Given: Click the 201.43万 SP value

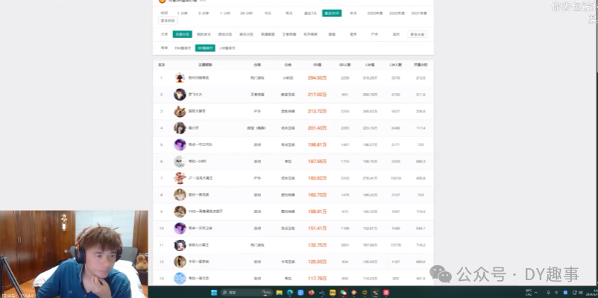Looking at the screenshot, I should pyautogui.click(x=318, y=128).
